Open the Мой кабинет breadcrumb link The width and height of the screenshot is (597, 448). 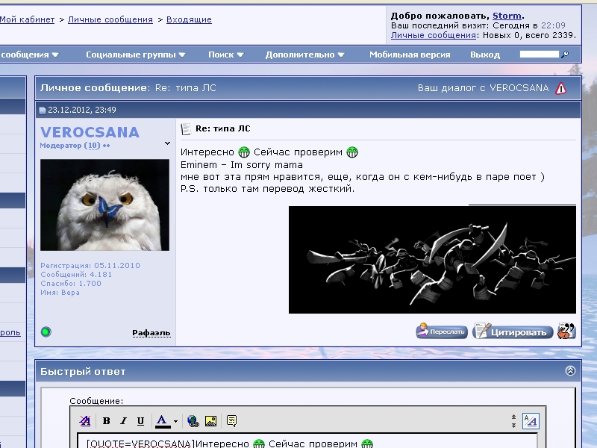(27, 19)
